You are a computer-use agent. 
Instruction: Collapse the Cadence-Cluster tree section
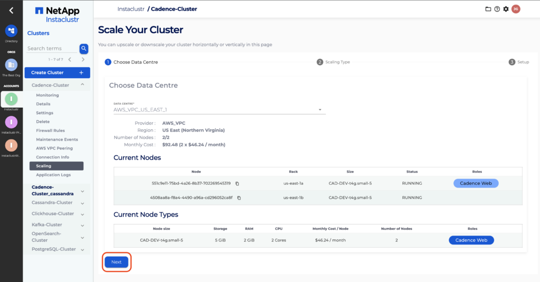coord(82,85)
